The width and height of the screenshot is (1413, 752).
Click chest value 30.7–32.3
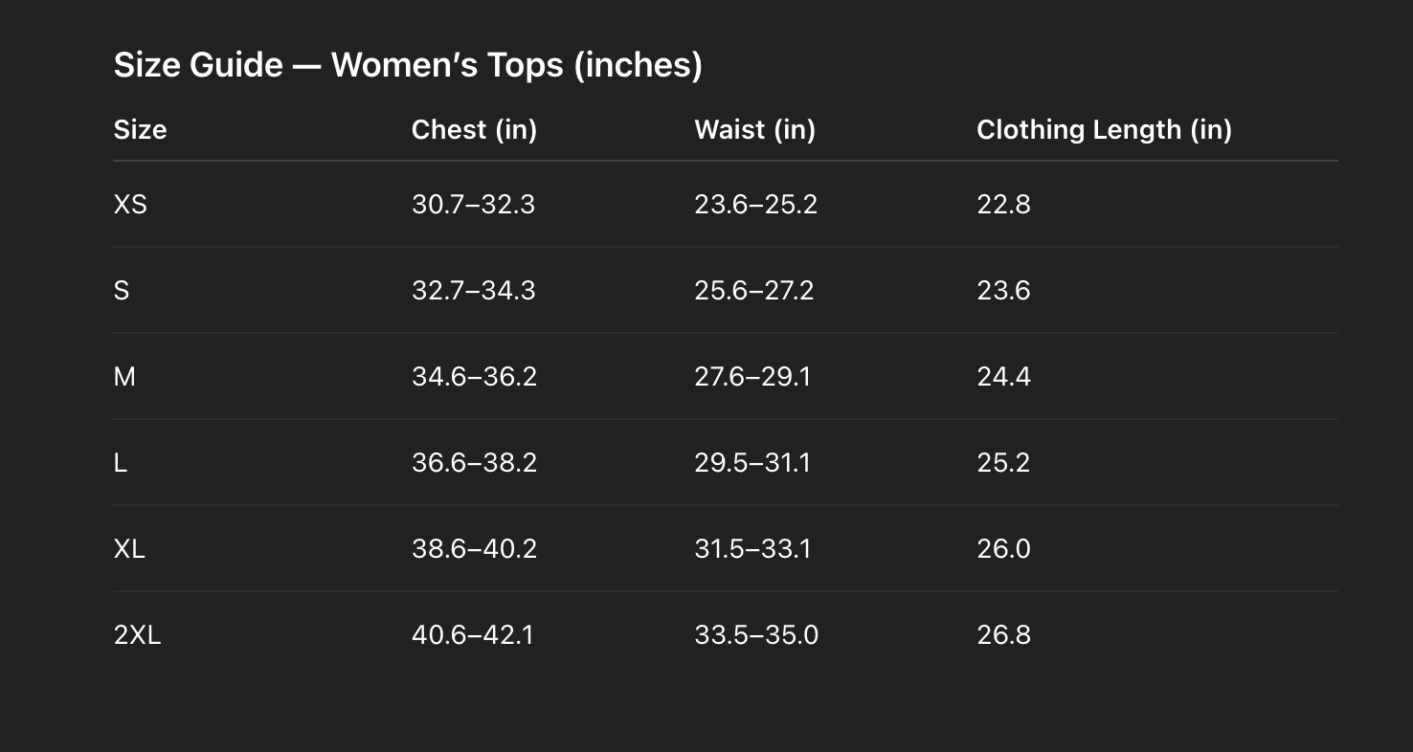coord(473,205)
